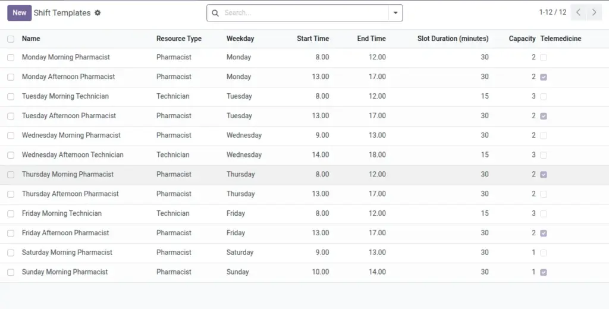Select the Monday Afternoon Pharmacist row checkbox

pyautogui.click(x=11, y=77)
